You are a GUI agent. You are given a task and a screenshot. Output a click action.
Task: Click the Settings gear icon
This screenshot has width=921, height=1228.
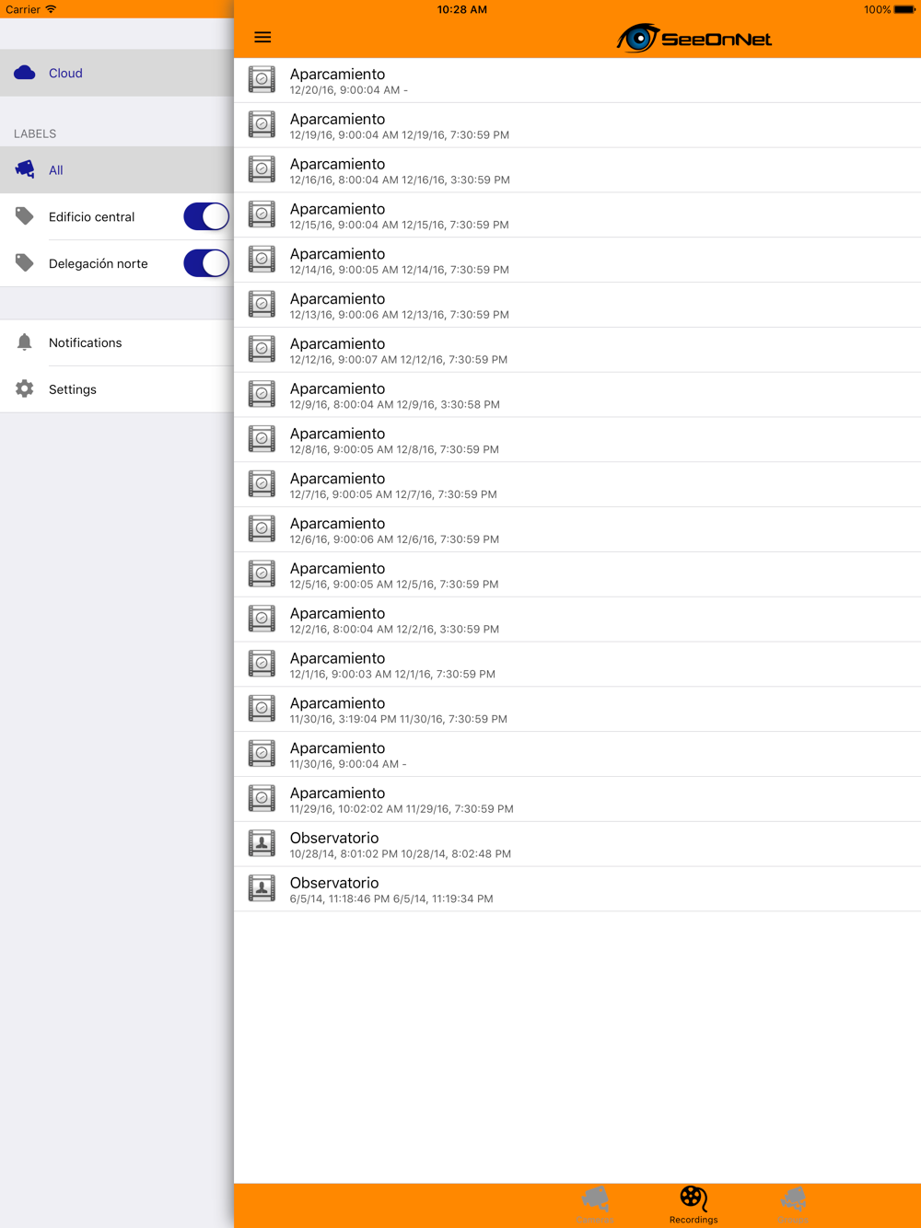tap(25, 389)
